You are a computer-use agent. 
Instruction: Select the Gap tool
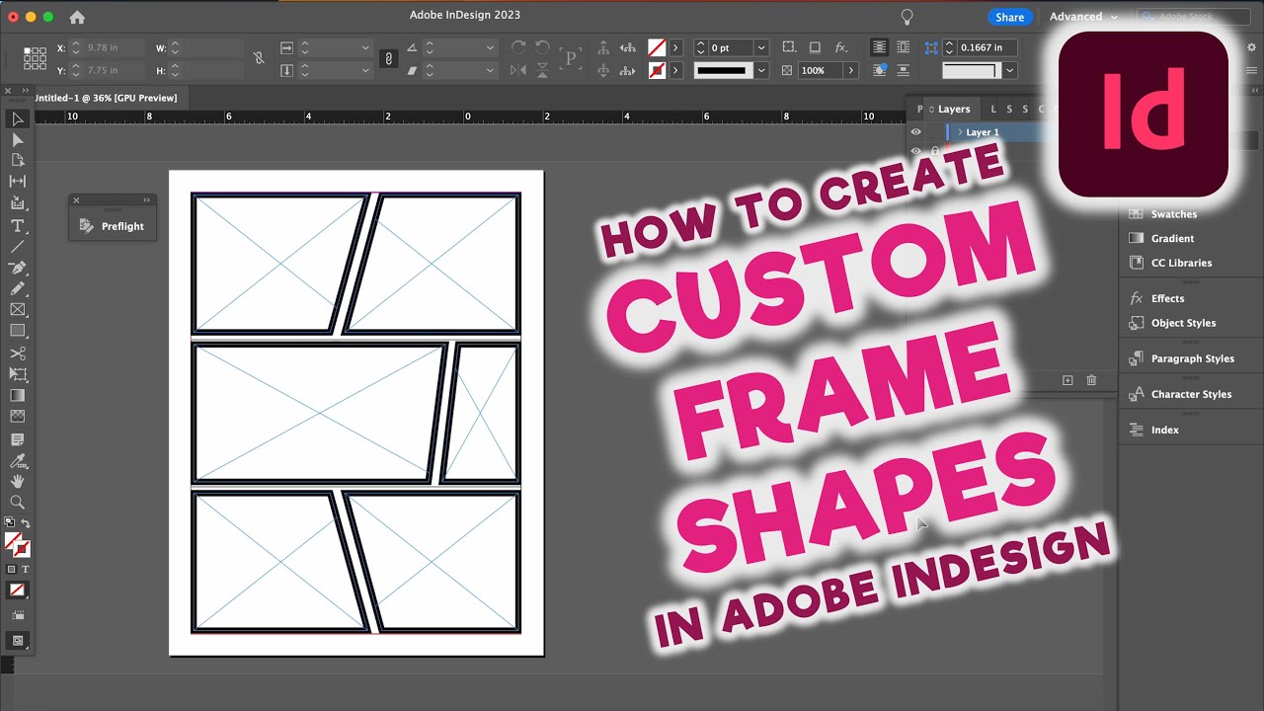[18, 182]
